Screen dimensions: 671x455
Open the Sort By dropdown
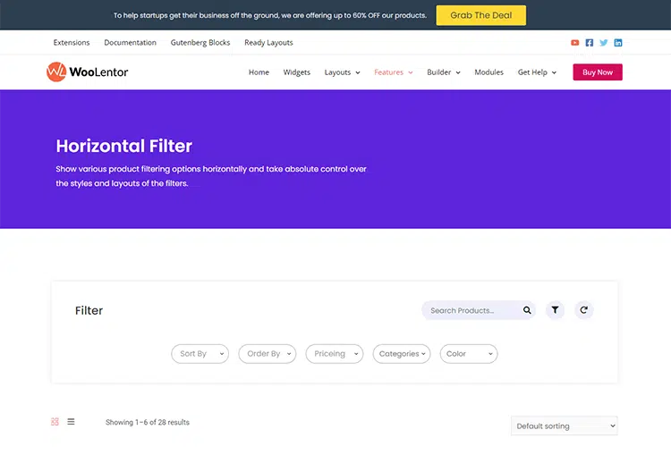tap(200, 354)
